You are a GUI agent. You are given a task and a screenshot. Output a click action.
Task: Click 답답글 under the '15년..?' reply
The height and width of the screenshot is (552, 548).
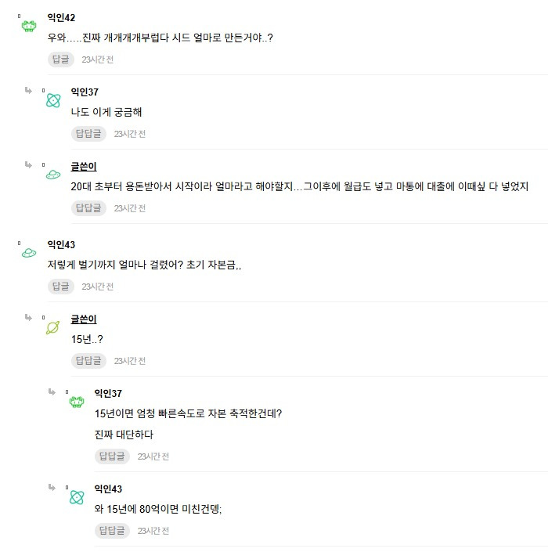88,361
